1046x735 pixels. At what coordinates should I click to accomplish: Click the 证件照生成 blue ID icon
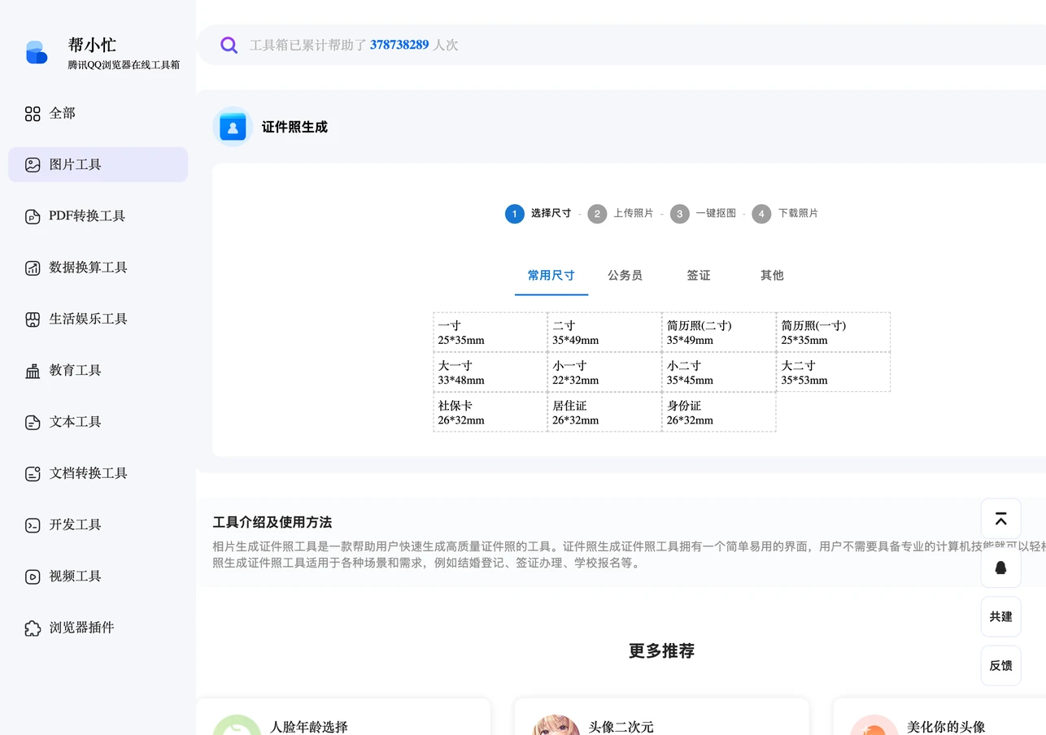tap(233, 127)
